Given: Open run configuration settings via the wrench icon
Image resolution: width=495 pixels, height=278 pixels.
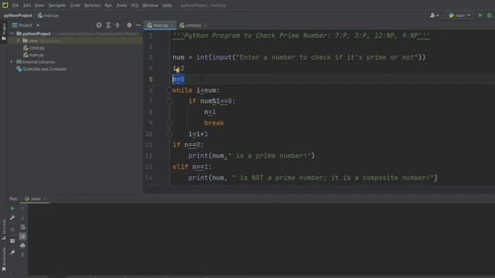Looking at the screenshot, I should coord(12,218).
